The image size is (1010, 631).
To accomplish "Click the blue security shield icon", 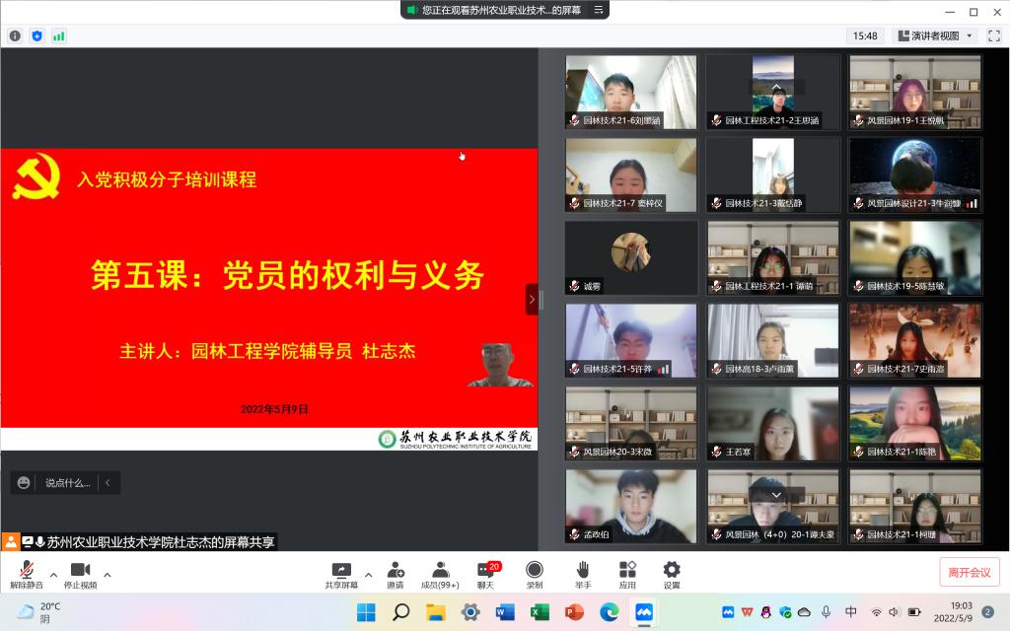I will tap(36, 36).
